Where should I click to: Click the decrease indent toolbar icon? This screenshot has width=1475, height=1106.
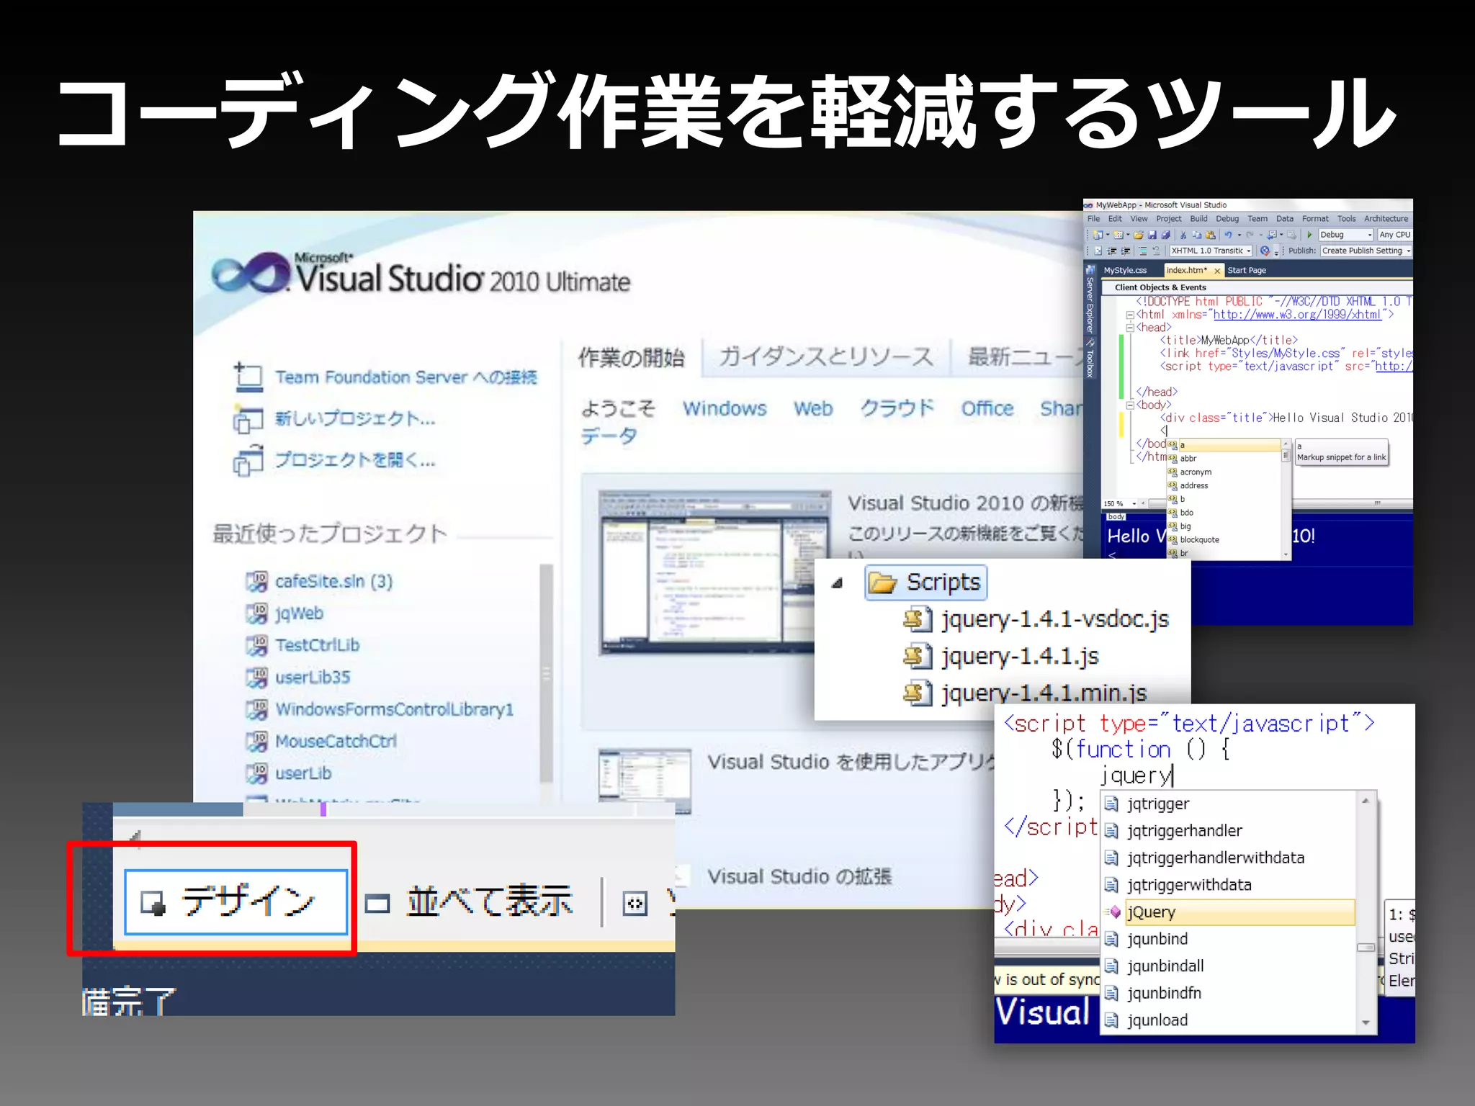[1112, 251]
